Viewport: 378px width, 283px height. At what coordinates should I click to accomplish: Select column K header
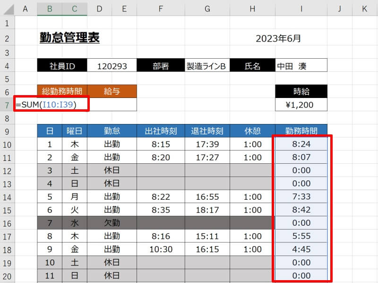coord(364,9)
